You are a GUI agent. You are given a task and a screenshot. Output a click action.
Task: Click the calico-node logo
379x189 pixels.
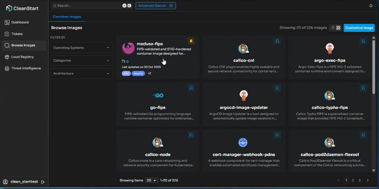(x=158, y=143)
